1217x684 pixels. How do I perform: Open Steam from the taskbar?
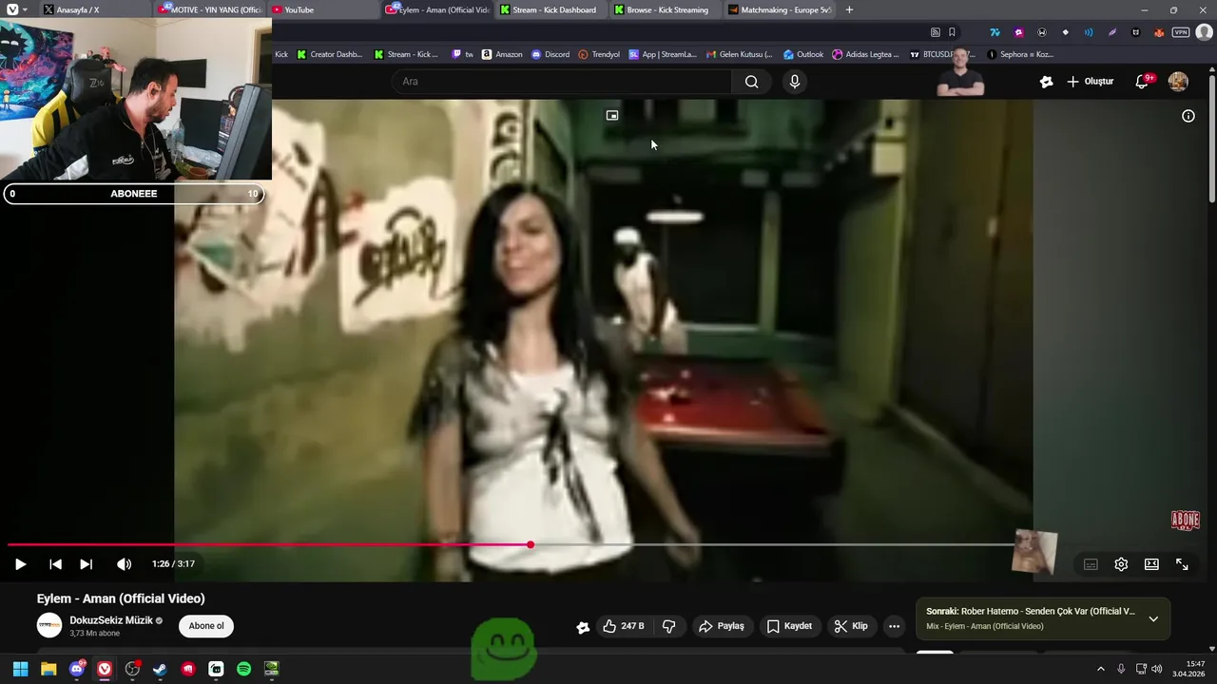coord(160,669)
